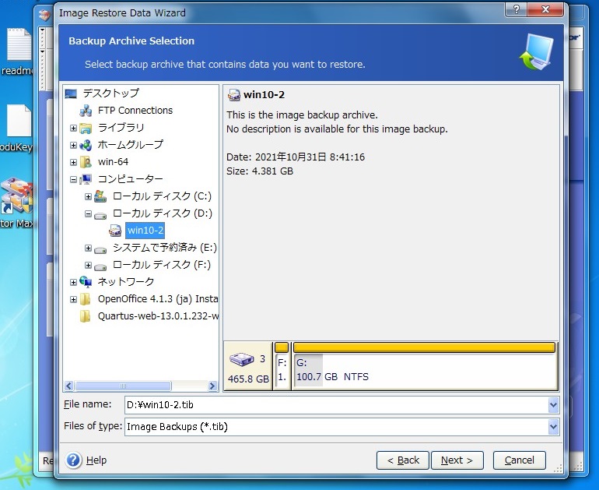Click the File name input field
Image resolution: width=599 pixels, height=490 pixels.
pos(336,405)
